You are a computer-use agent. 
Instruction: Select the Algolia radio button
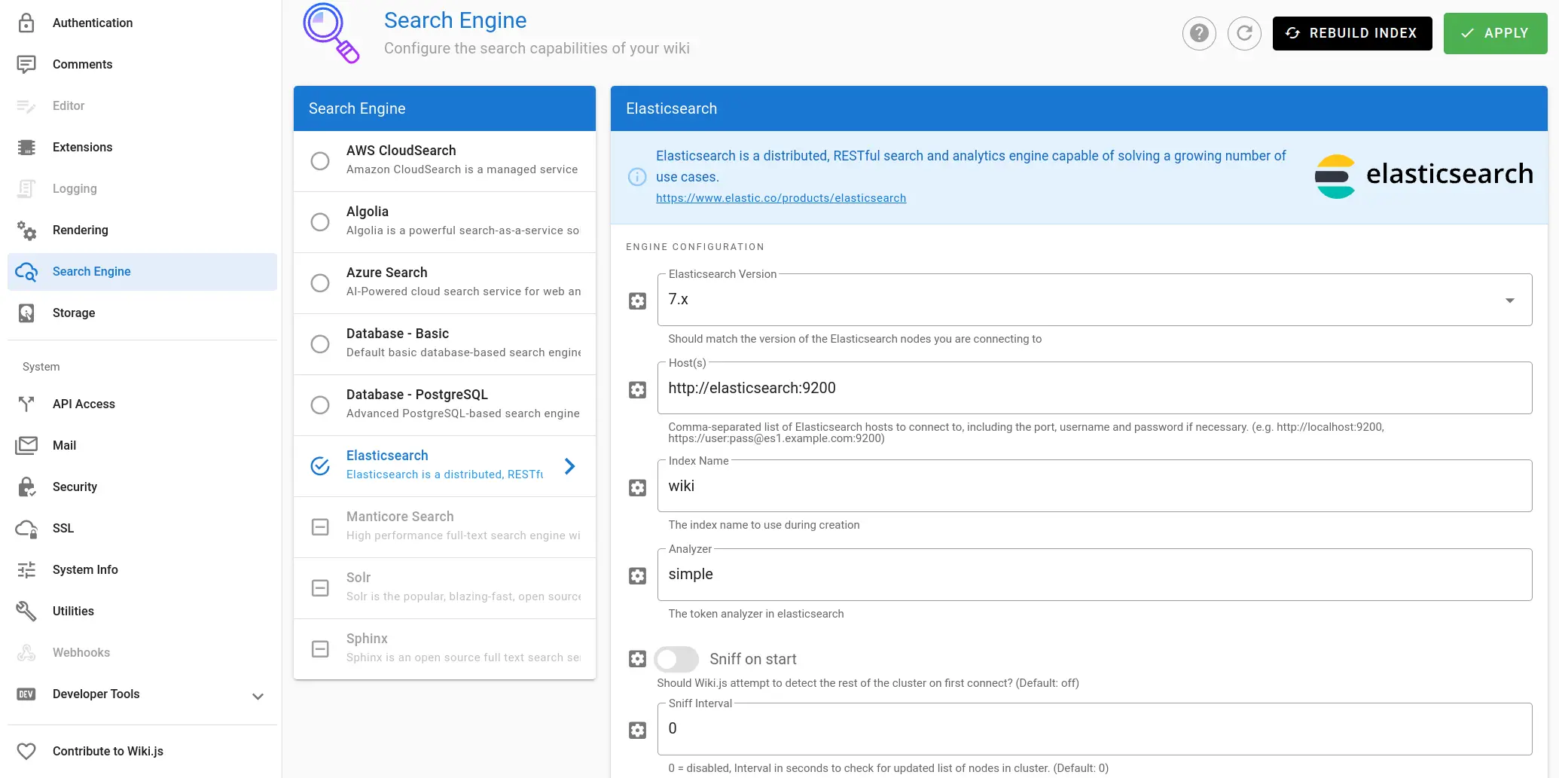pyautogui.click(x=320, y=222)
